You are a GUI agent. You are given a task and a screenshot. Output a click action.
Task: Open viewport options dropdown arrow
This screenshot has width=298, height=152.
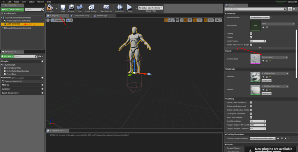click(48, 20)
